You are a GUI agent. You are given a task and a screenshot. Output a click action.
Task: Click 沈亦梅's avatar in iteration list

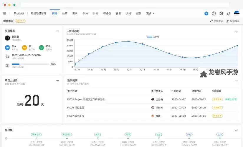click(x=153, y=99)
